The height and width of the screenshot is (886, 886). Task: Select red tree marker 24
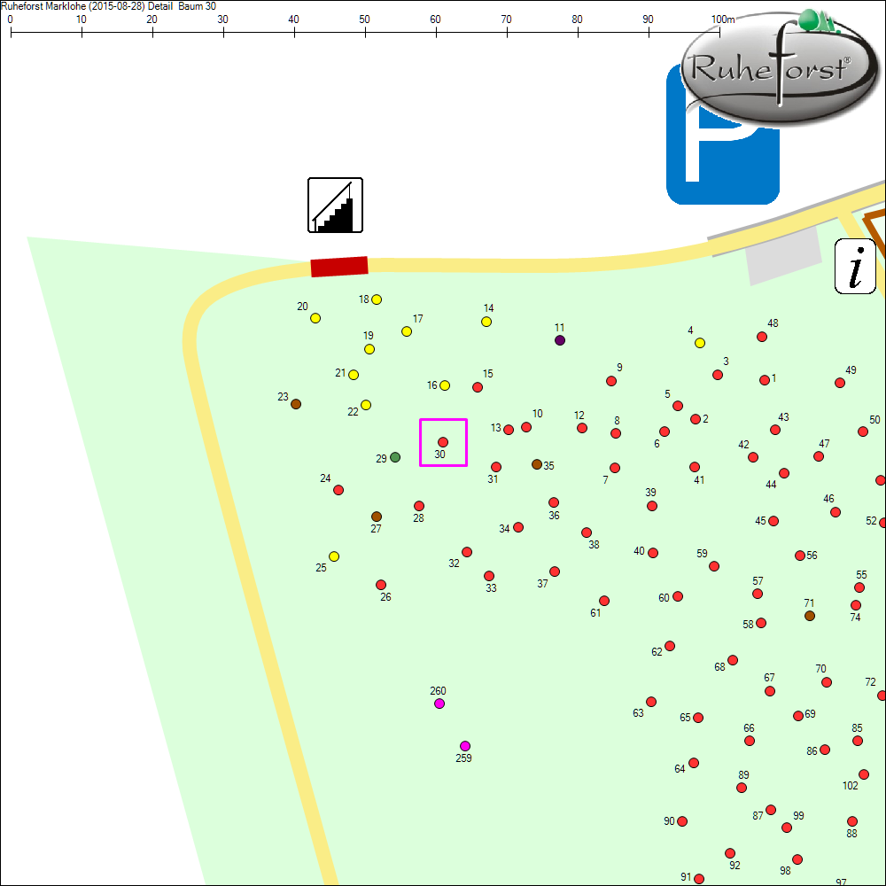(338, 490)
